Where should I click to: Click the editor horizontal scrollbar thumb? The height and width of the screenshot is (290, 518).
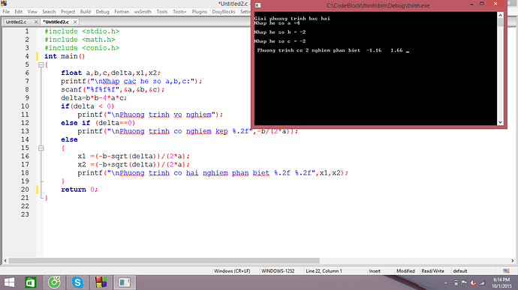point(164,261)
